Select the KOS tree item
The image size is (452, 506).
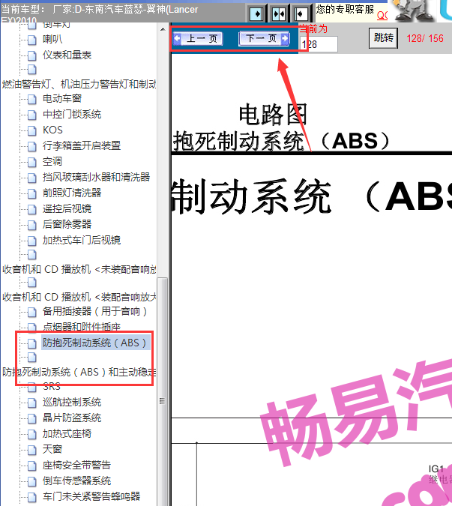coord(52,130)
